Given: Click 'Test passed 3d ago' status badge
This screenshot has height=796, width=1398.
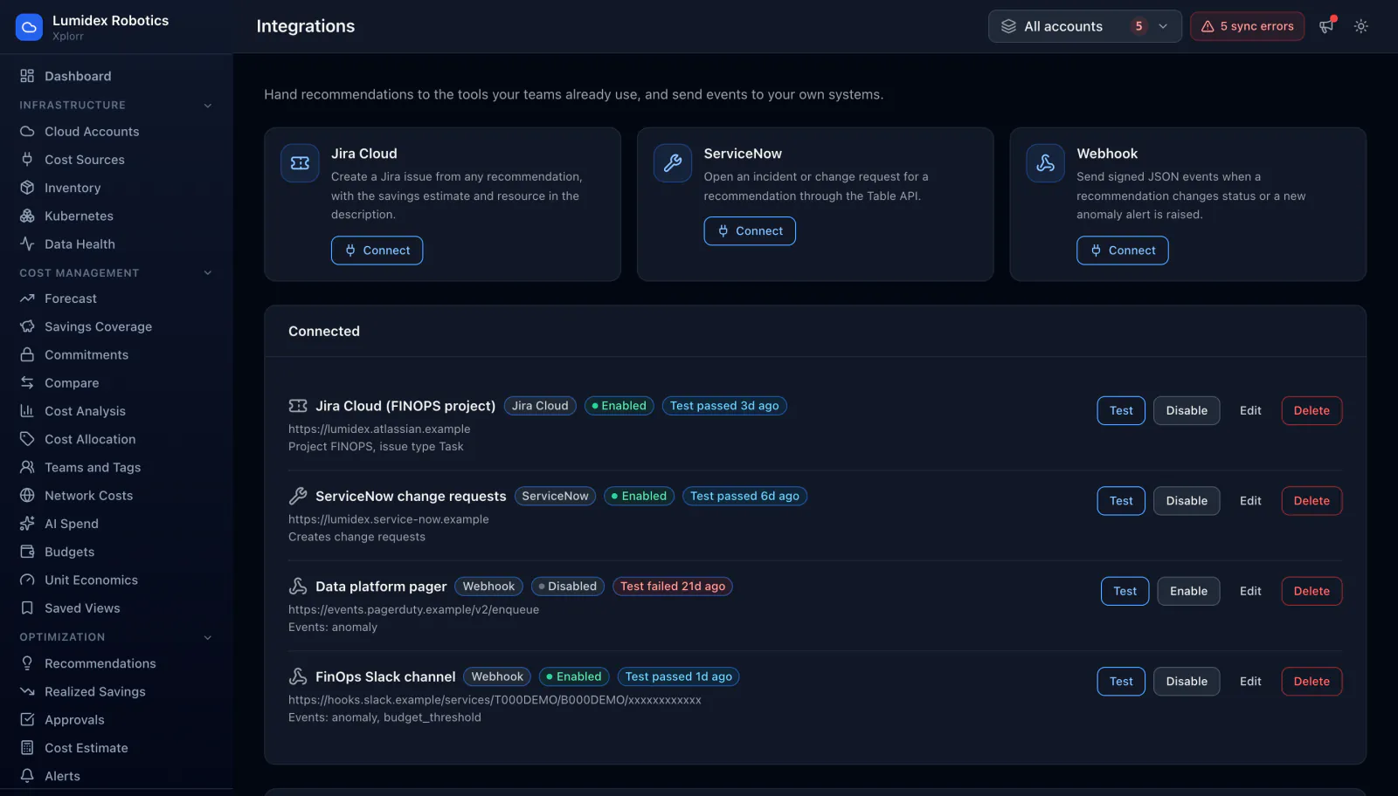Looking at the screenshot, I should (724, 406).
